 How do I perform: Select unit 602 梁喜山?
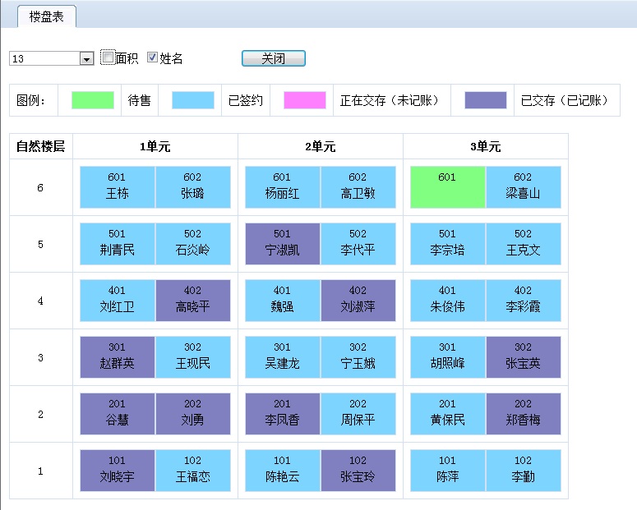click(523, 187)
